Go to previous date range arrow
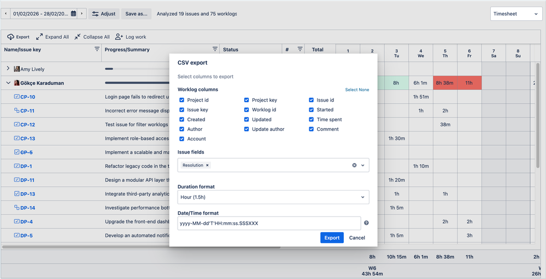This screenshot has width=546, height=279. click(5, 14)
